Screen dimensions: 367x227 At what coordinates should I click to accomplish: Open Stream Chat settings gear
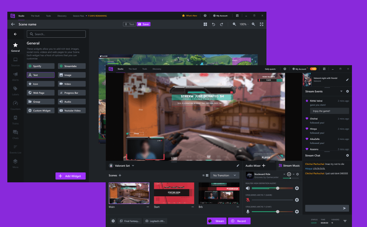tap(347, 155)
